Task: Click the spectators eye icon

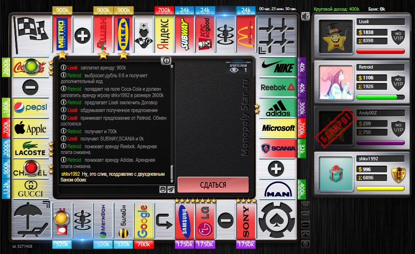Action: [234, 70]
